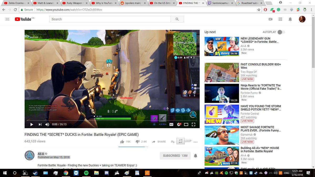Toggle the LOOP button

point(181,141)
